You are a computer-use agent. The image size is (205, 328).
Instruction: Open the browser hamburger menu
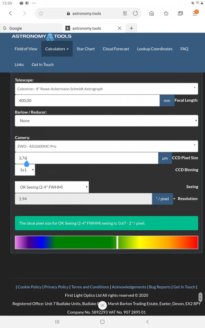pyautogui.click(x=195, y=13)
